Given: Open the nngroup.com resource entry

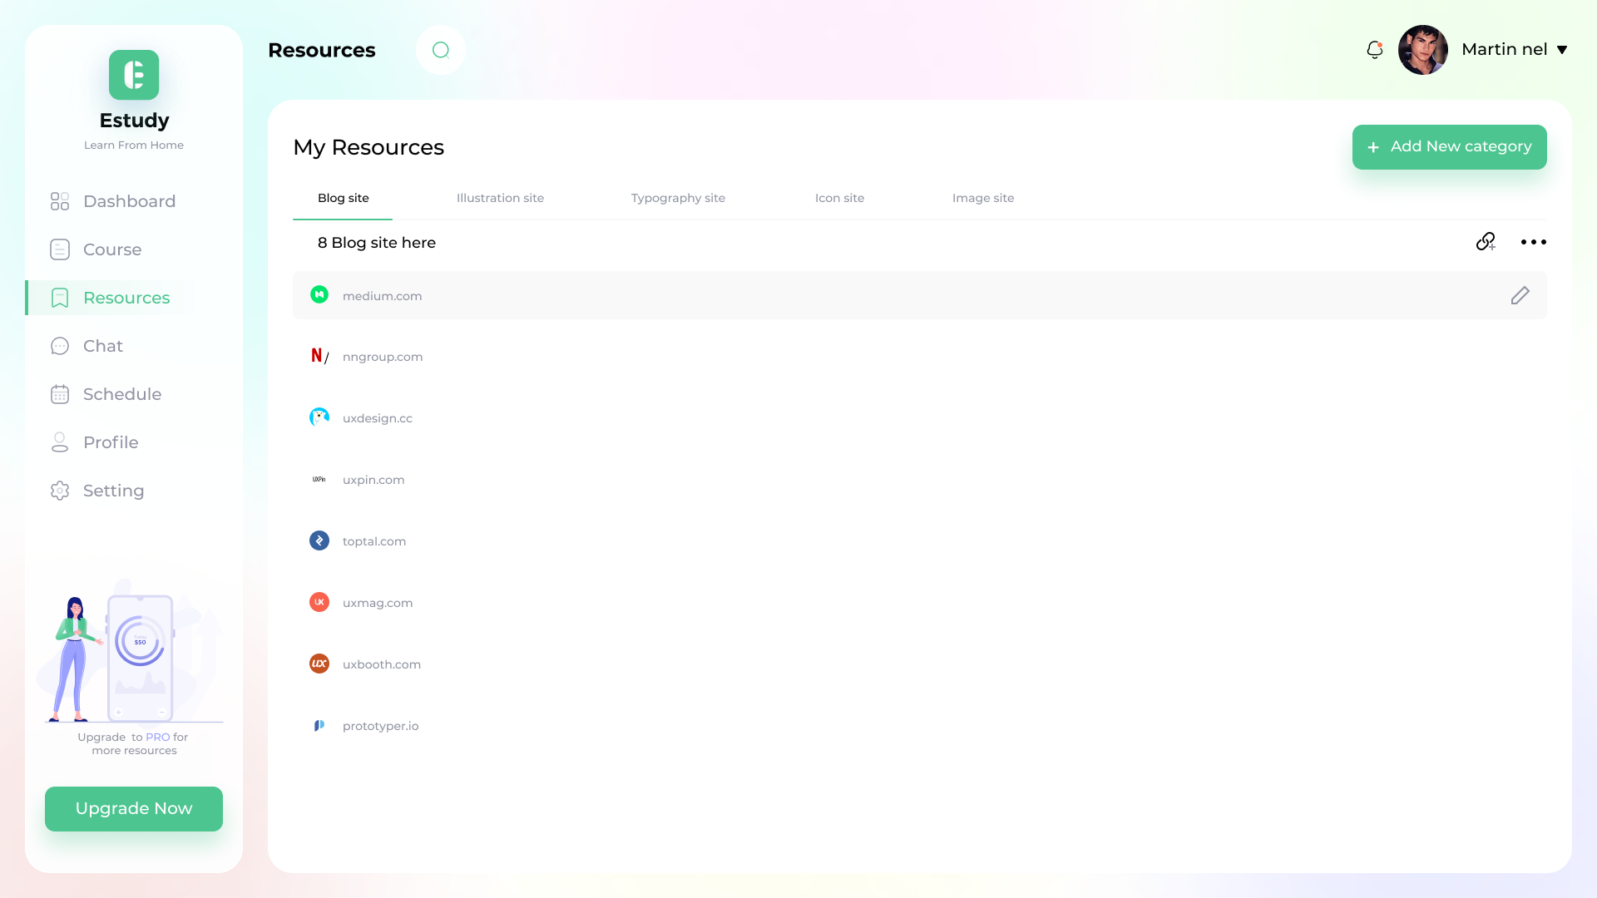Looking at the screenshot, I should (x=383, y=357).
